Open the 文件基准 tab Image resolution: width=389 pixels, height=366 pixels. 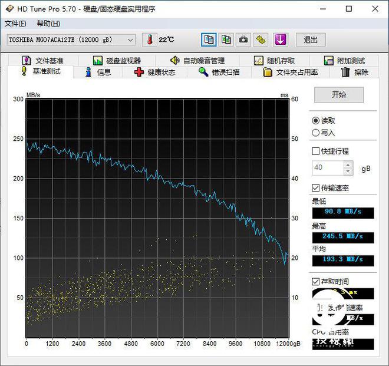[x=44, y=61]
